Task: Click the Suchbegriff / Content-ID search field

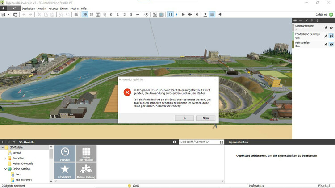Action: click(199, 142)
